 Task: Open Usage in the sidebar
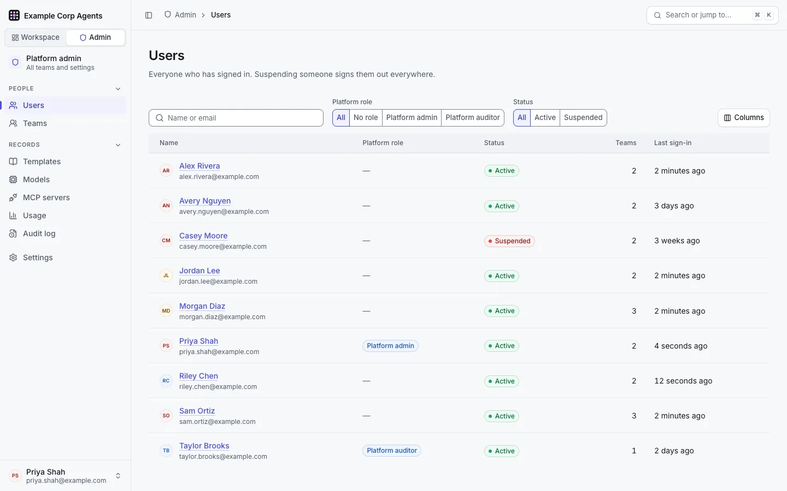pos(66,215)
